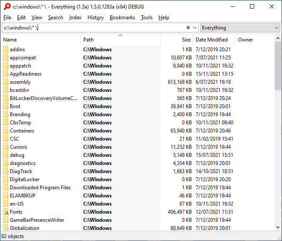
Task: Click the addins folder icon
Action: coord(6,50)
